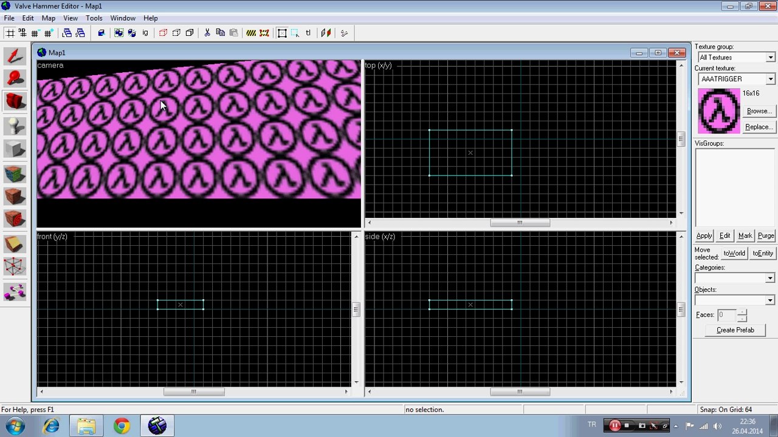Expand the Objects dropdown
This screenshot has height=437, width=778.
tap(769, 300)
